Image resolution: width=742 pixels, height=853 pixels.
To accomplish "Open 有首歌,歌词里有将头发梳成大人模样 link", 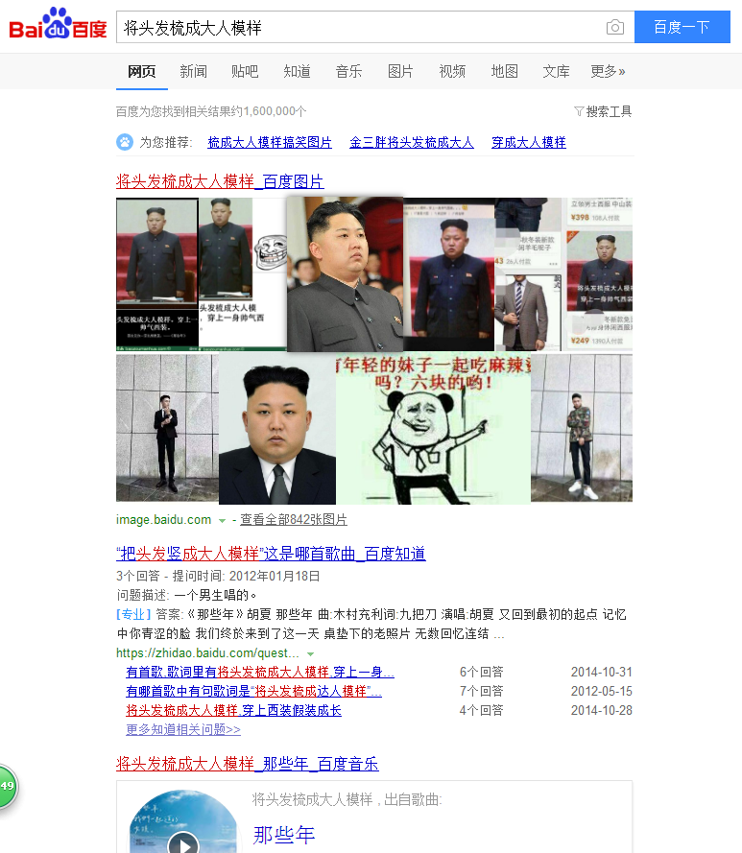I will tap(260, 673).
